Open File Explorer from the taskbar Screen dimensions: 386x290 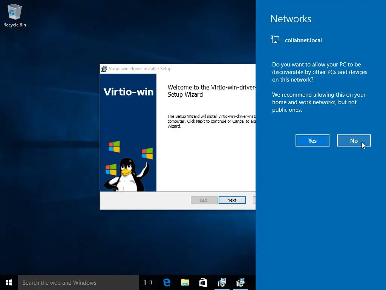185,282
